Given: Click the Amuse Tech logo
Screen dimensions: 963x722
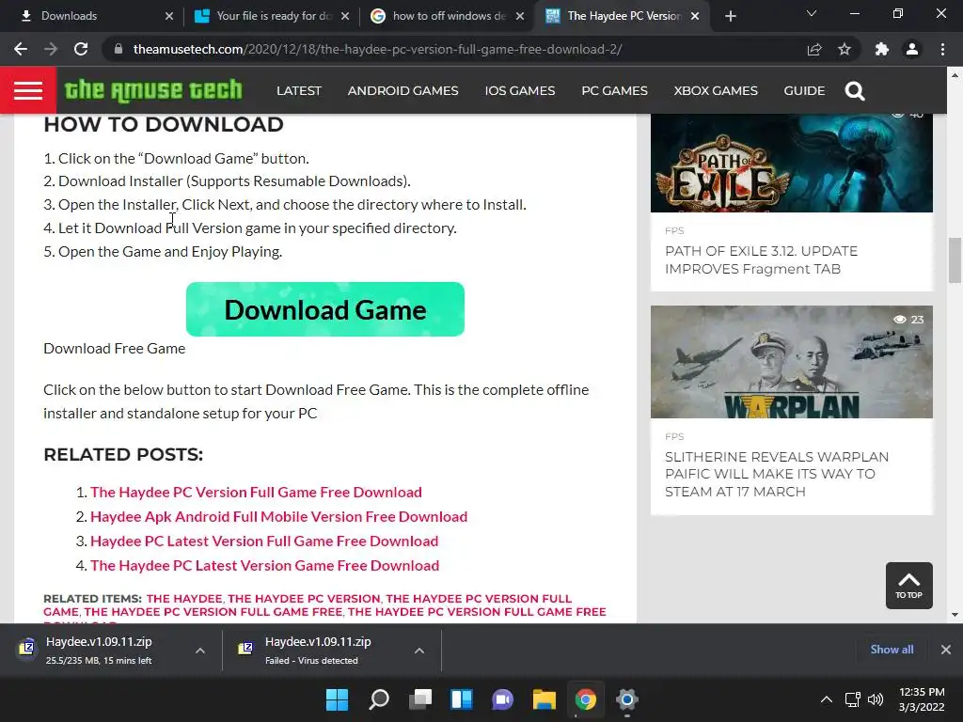Looking at the screenshot, I should click(x=153, y=90).
